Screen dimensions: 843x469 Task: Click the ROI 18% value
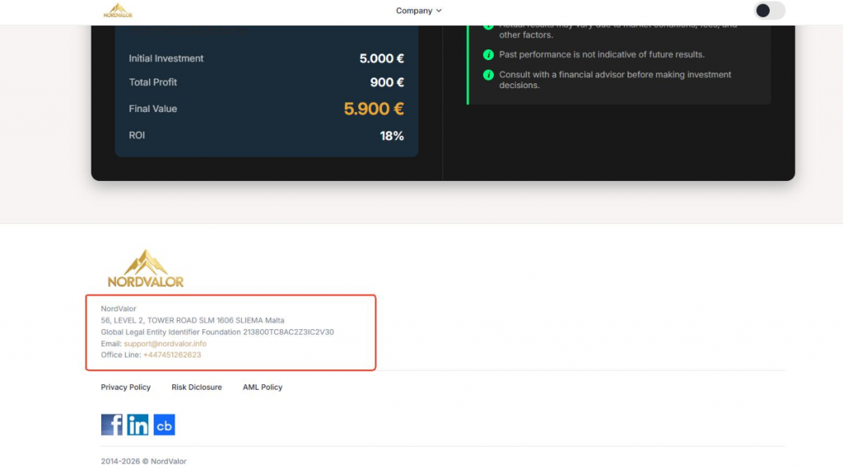coord(392,136)
